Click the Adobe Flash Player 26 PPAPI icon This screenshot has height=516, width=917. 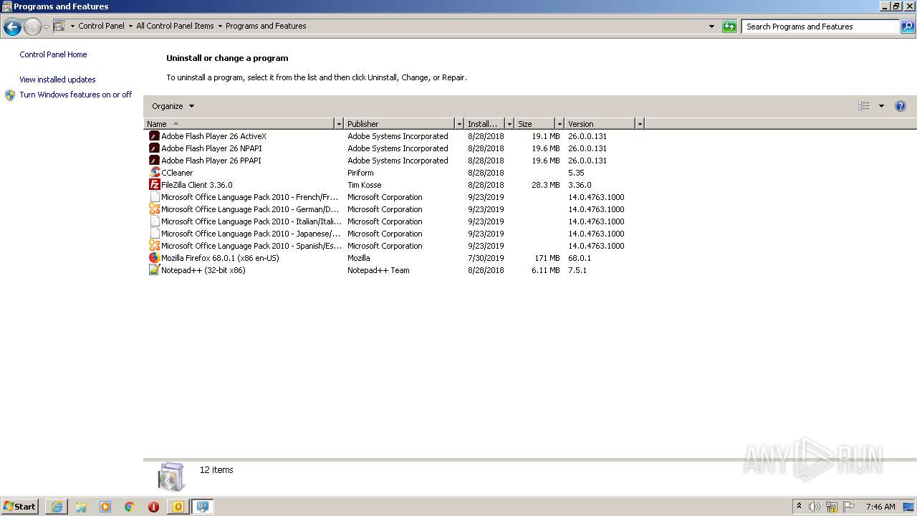(154, 161)
